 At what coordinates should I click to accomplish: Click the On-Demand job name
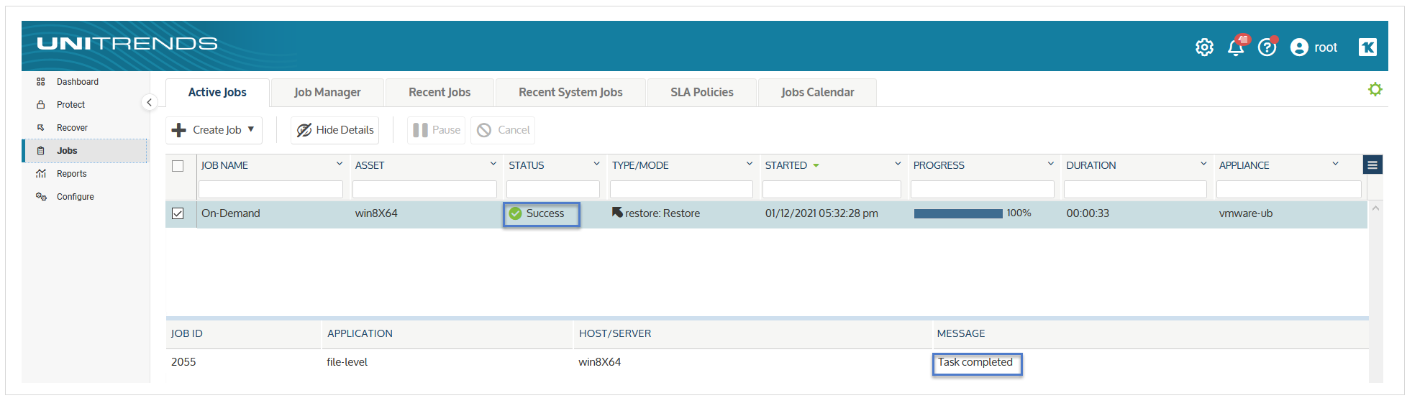231,213
